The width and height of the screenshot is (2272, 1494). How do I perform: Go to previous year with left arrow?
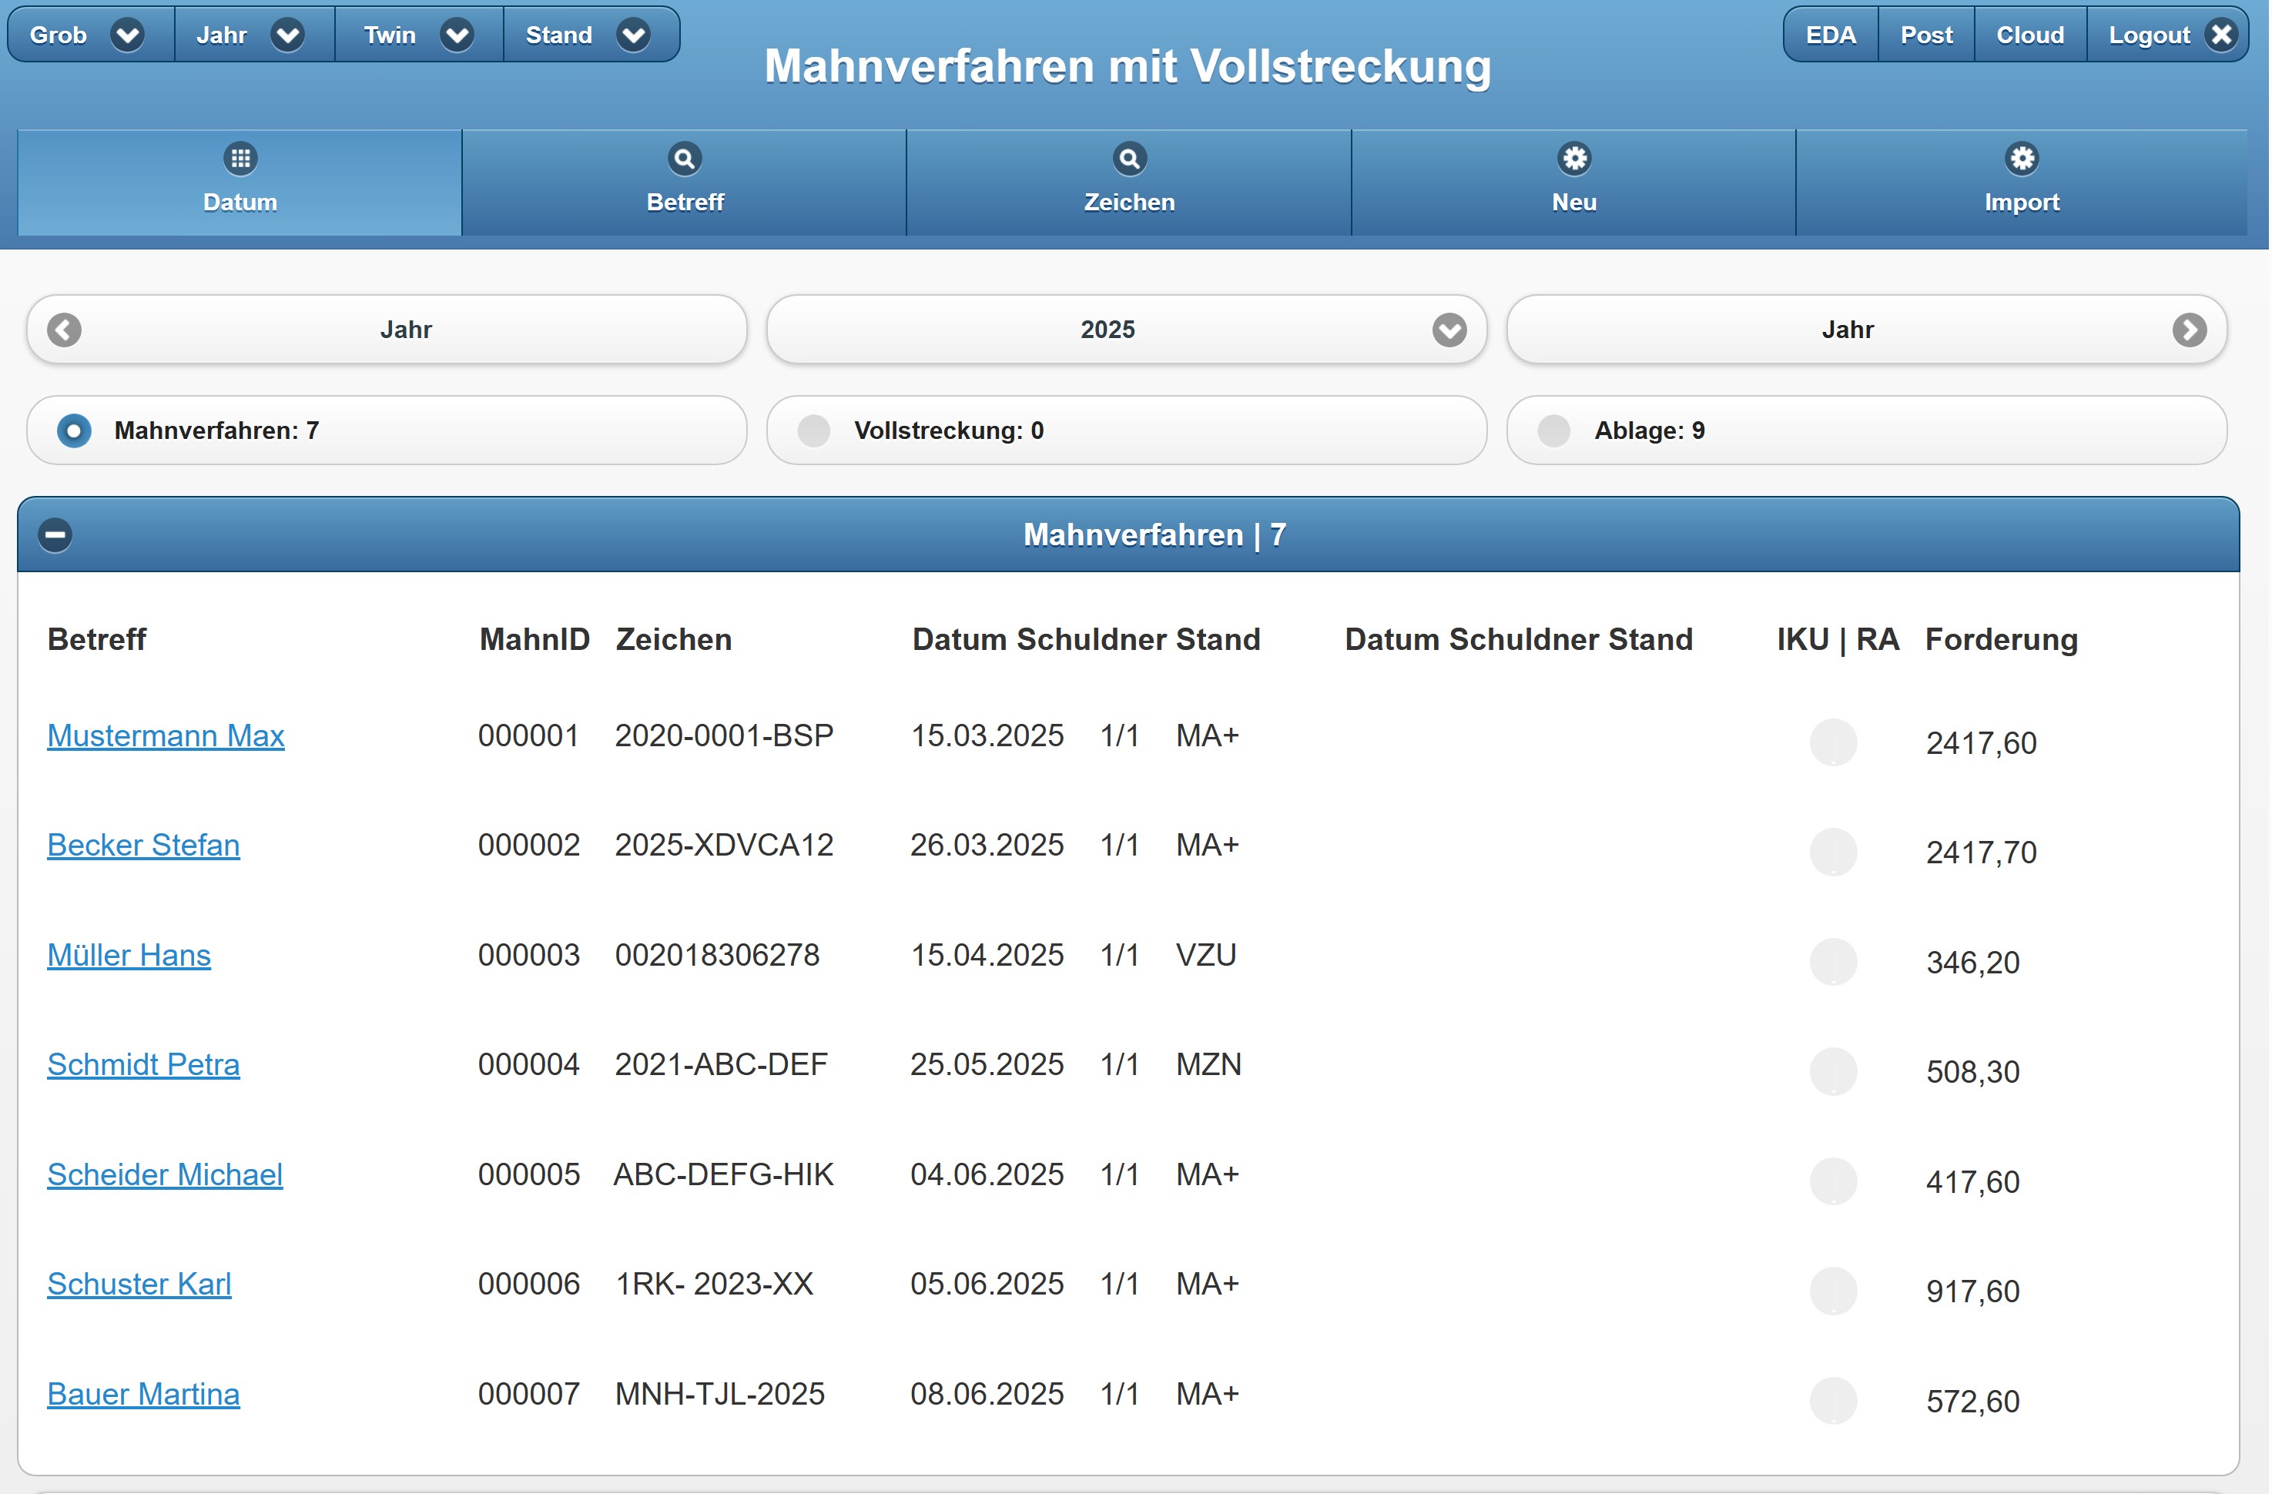coord(65,330)
